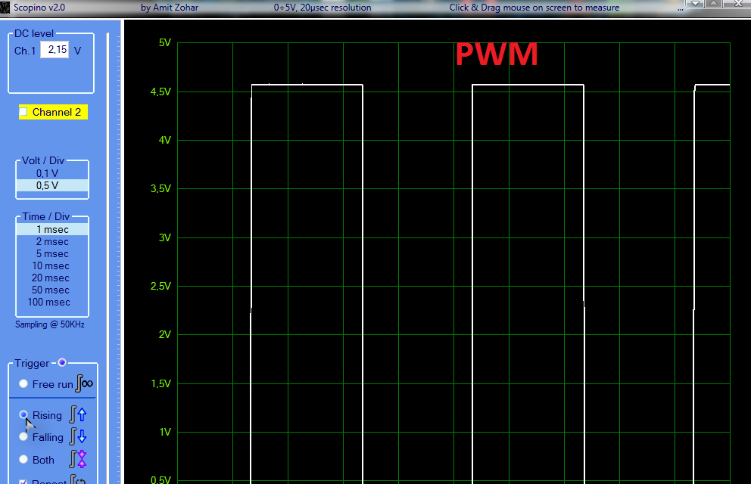Select the Falling trigger radio button
Screen dimensions: 751x484
[24, 437]
